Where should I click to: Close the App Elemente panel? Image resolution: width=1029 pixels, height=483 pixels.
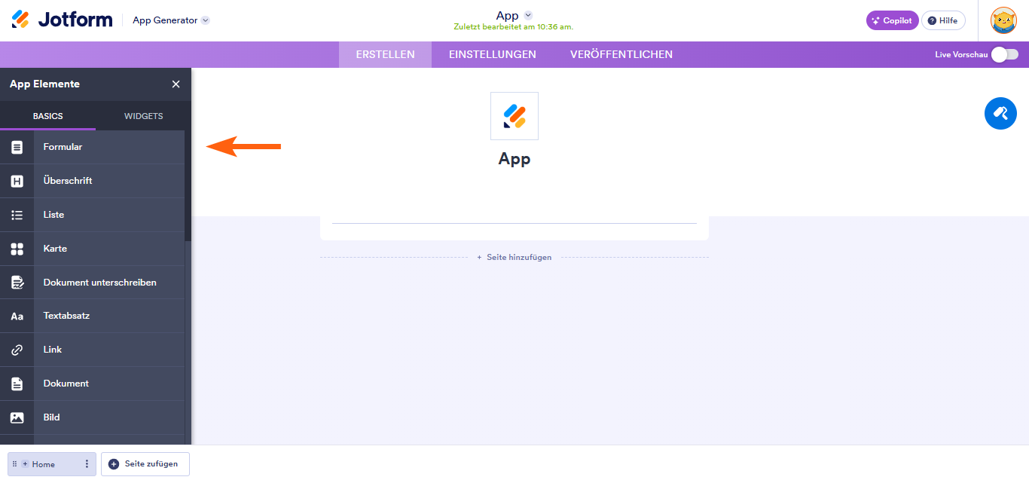pyautogui.click(x=176, y=84)
